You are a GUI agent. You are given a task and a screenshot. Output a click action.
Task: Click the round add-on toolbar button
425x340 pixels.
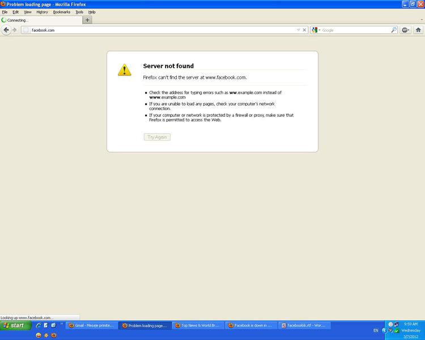pos(406,30)
